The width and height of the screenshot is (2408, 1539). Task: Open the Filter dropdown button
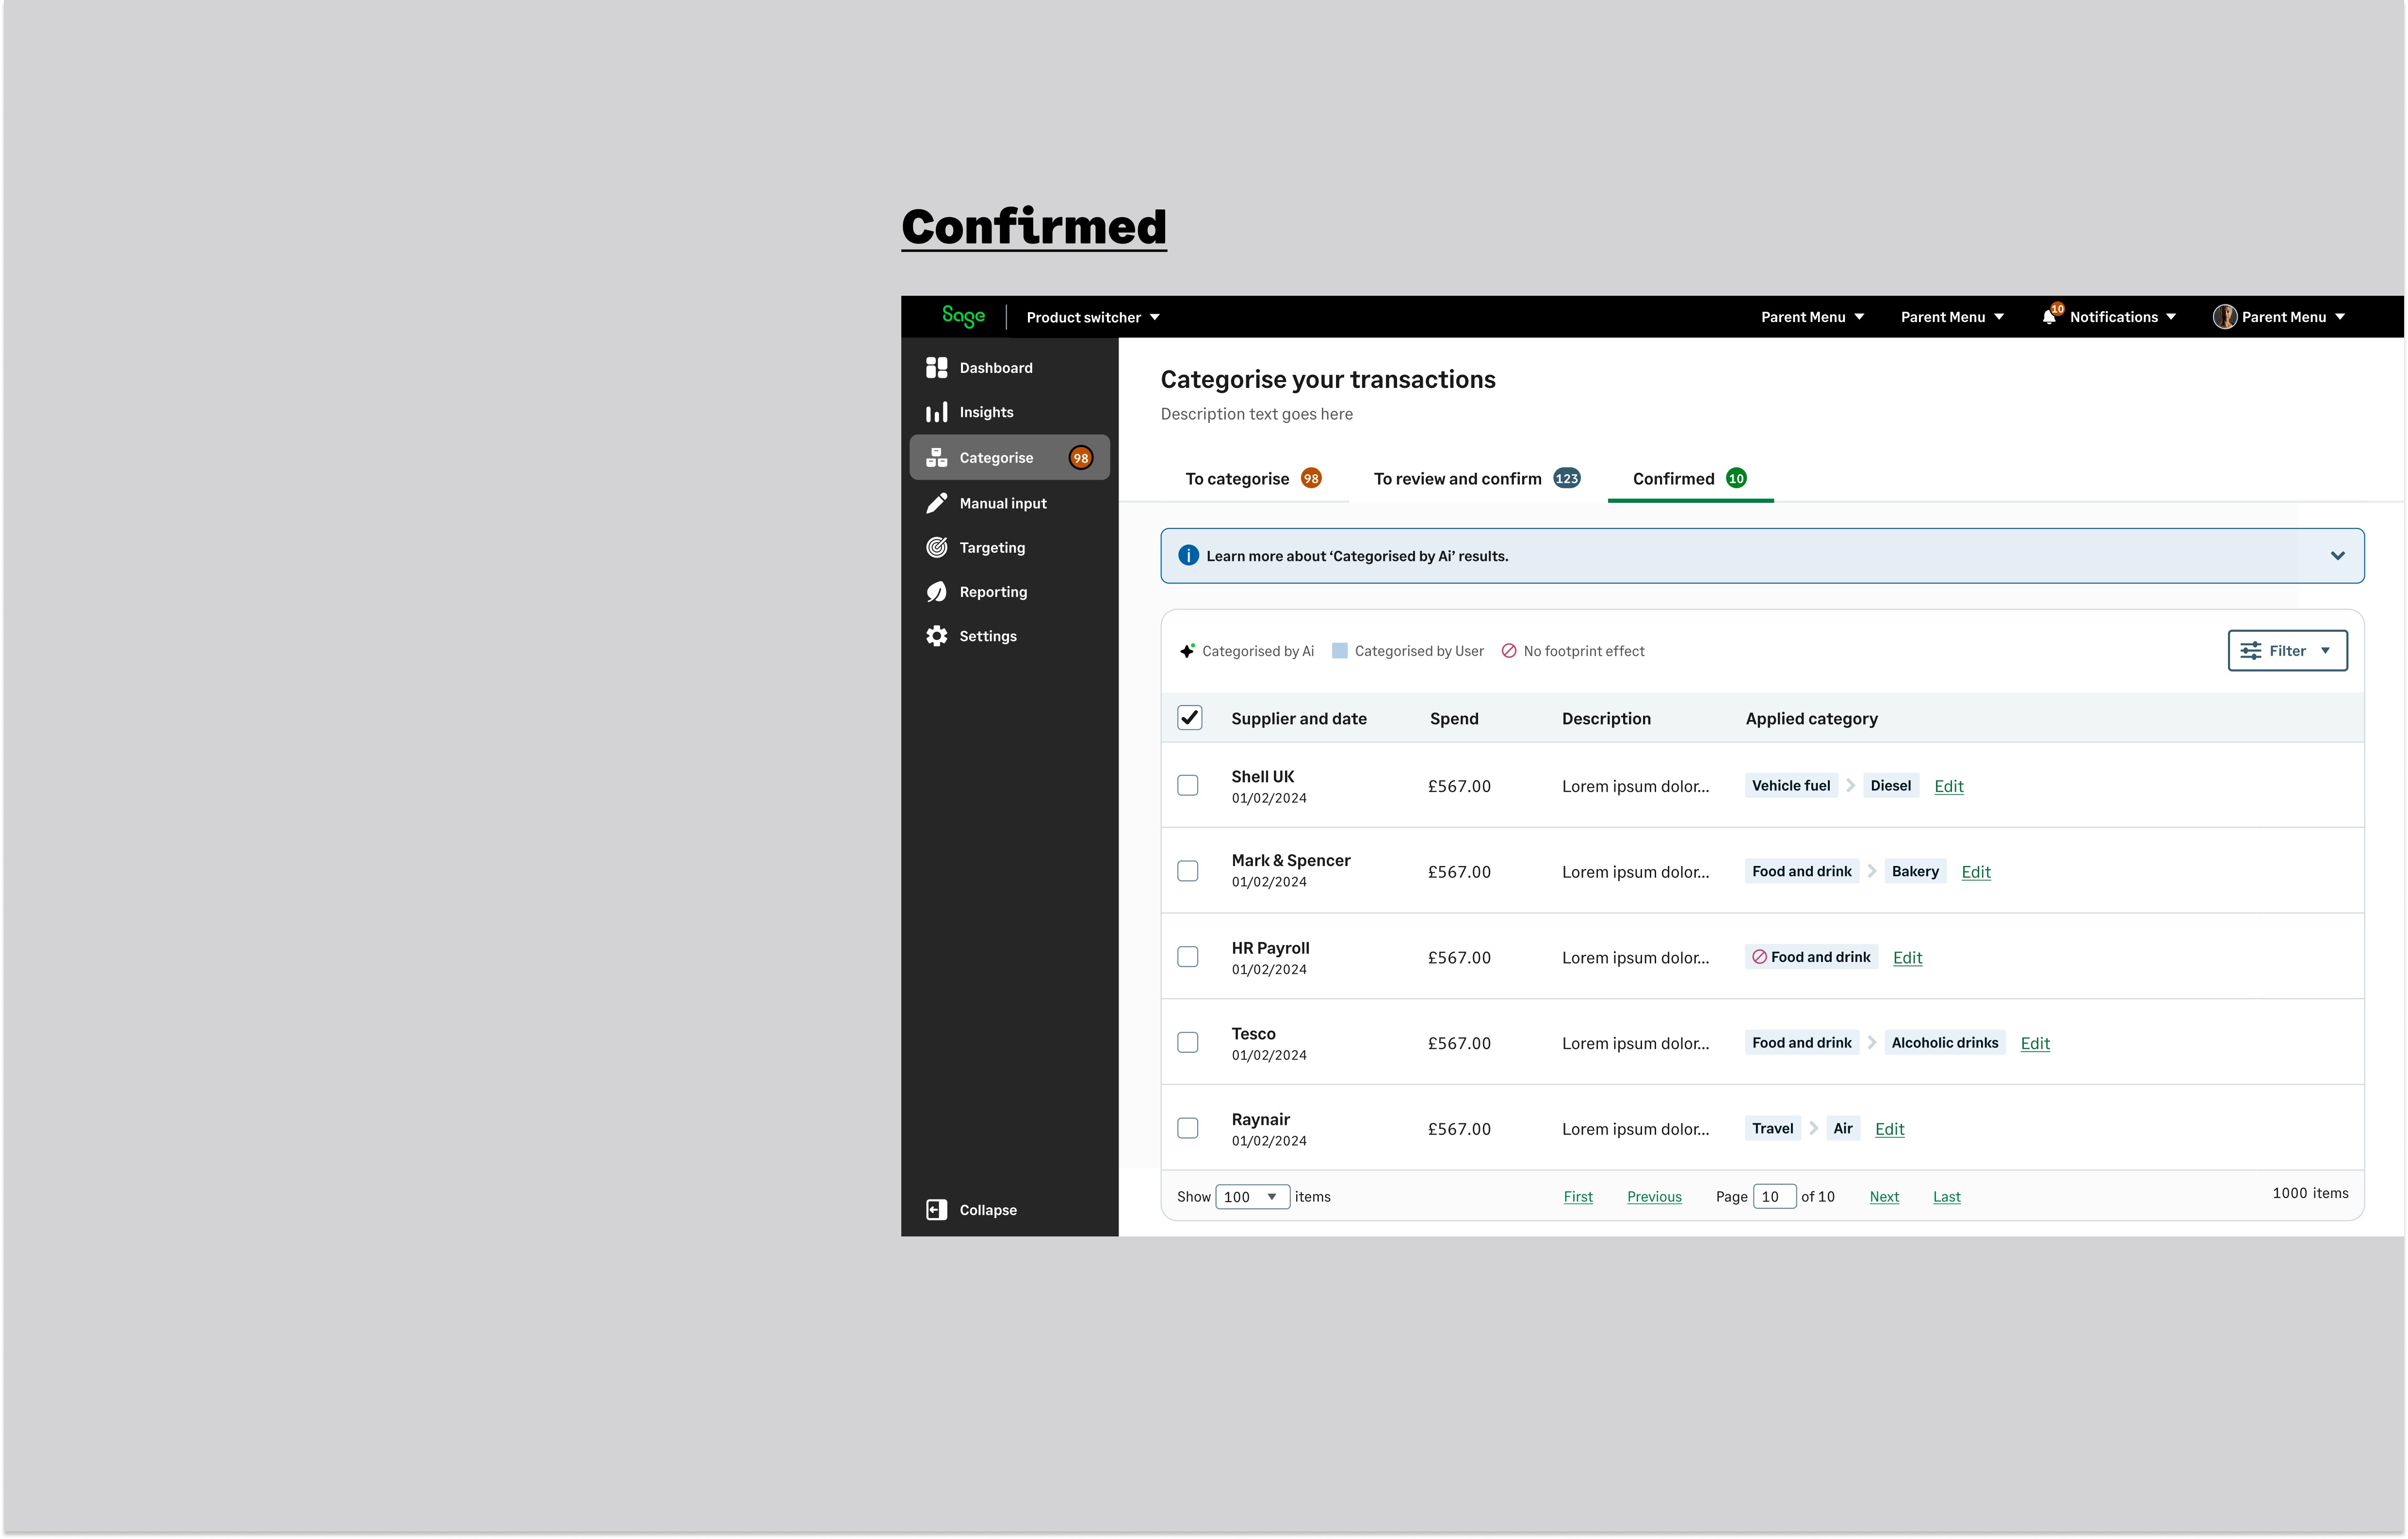[x=2287, y=651]
